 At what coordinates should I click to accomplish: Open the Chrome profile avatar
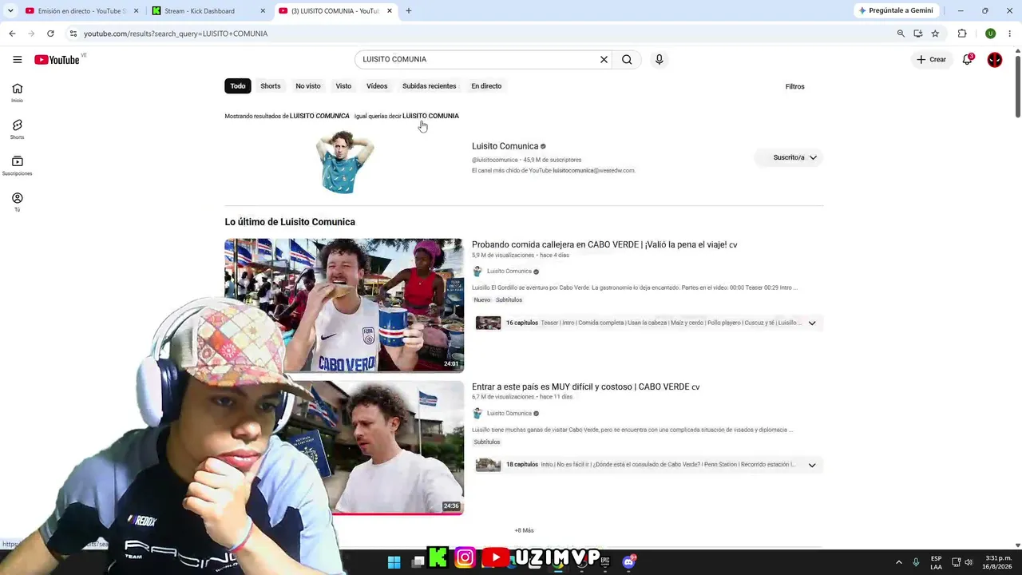tap(990, 34)
